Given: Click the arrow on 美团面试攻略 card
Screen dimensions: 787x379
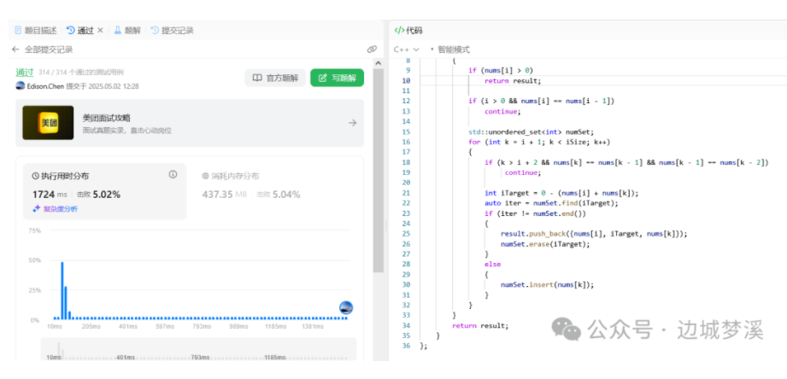Looking at the screenshot, I should pyautogui.click(x=352, y=123).
